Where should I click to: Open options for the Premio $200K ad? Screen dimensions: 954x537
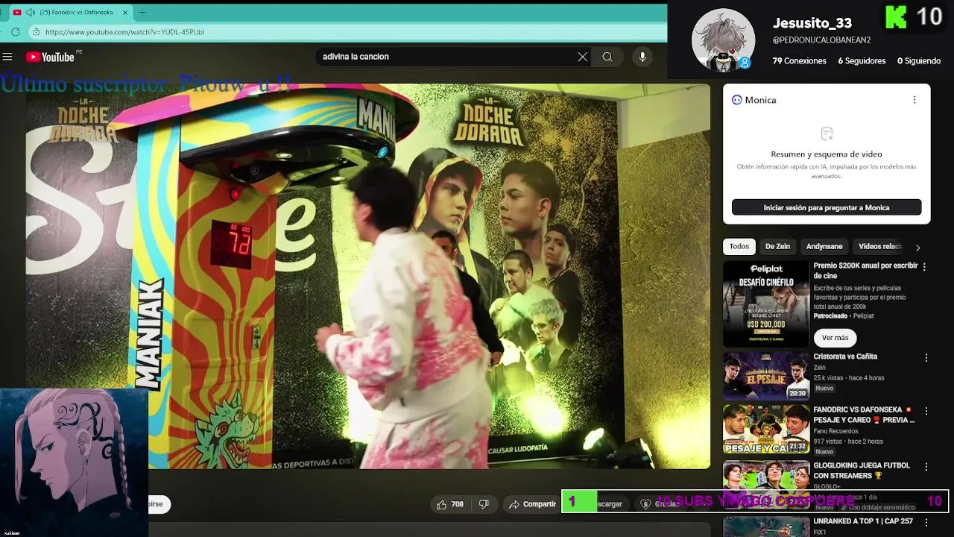point(924,266)
